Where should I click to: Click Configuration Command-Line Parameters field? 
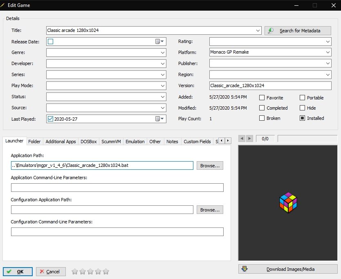[x=117, y=232]
